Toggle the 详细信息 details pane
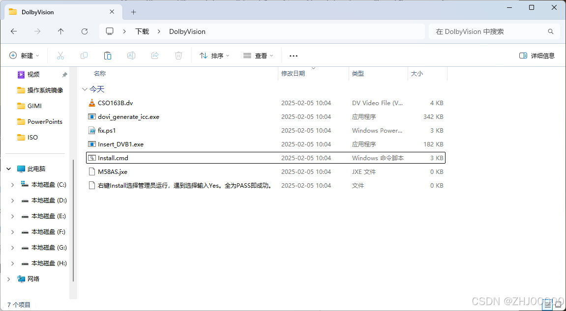Viewport: 566px width, 311px height. [x=537, y=56]
